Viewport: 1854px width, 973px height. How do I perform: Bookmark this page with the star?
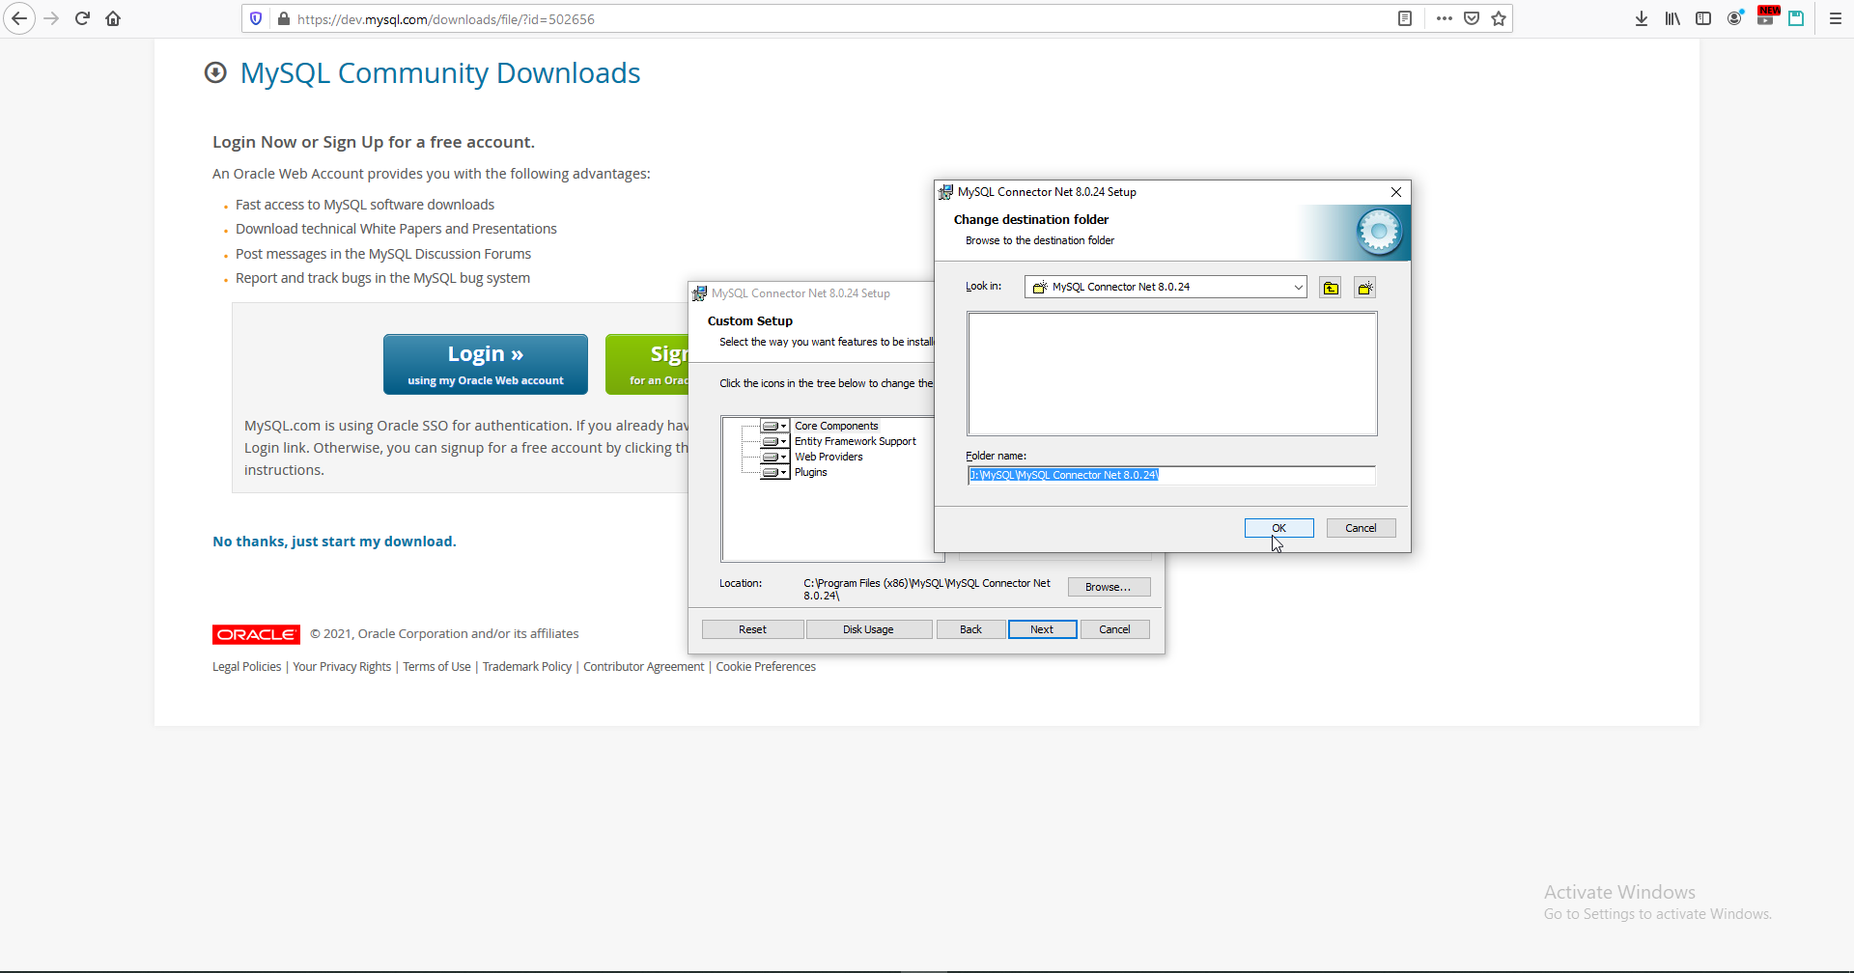click(x=1499, y=18)
